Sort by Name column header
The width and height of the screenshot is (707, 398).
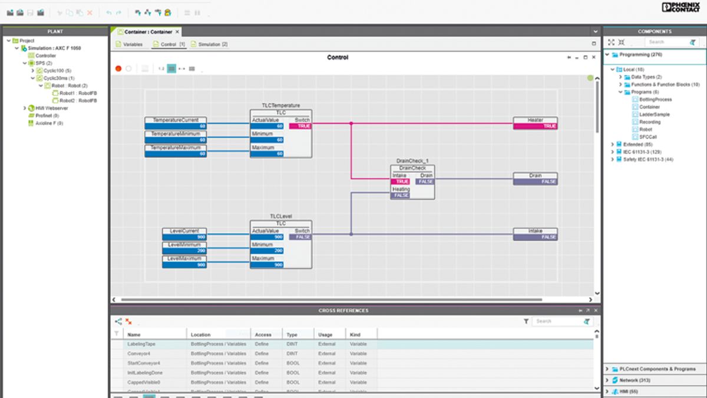pos(156,335)
